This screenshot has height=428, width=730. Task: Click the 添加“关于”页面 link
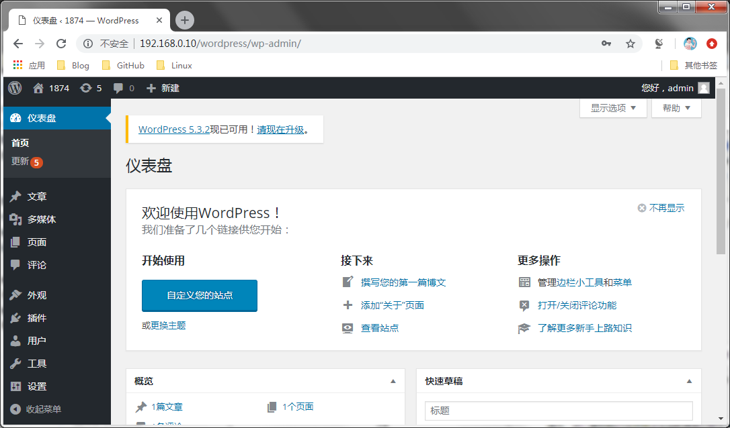393,305
